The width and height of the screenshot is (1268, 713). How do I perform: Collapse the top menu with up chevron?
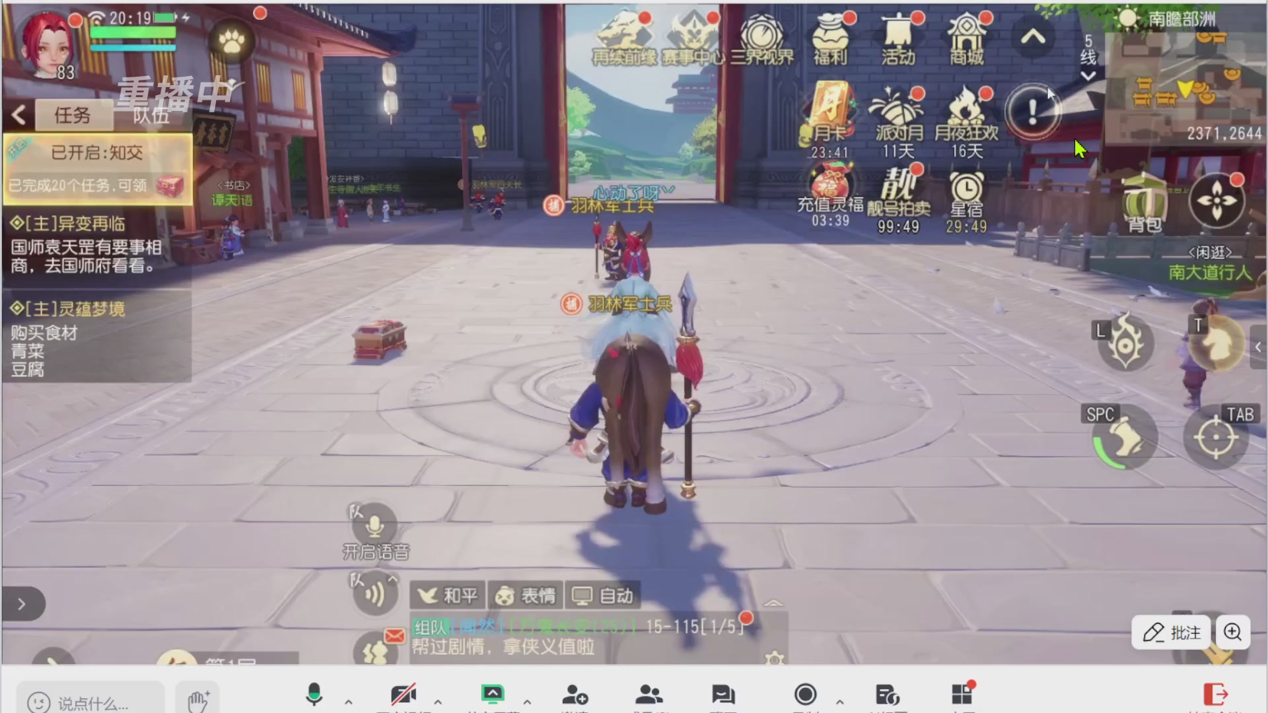[x=1033, y=38]
